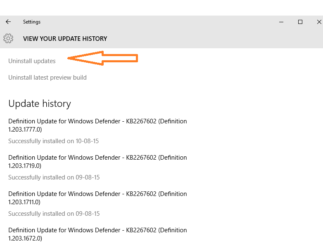Image resolution: width=323 pixels, height=243 pixels.
Task: Click the Update history section heading
Action: pos(40,104)
